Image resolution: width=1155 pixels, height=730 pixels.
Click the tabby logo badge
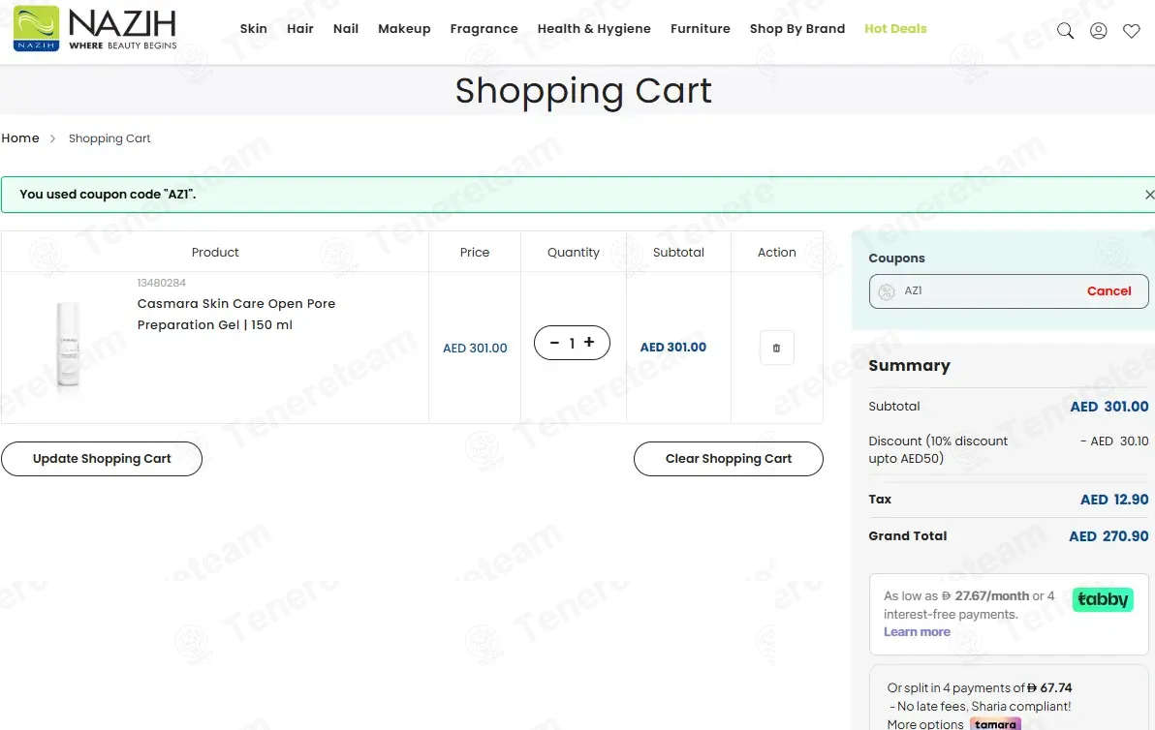pyautogui.click(x=1103, y=599)
